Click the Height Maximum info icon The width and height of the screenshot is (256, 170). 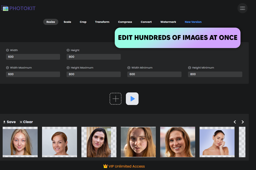tap(68, 68)
